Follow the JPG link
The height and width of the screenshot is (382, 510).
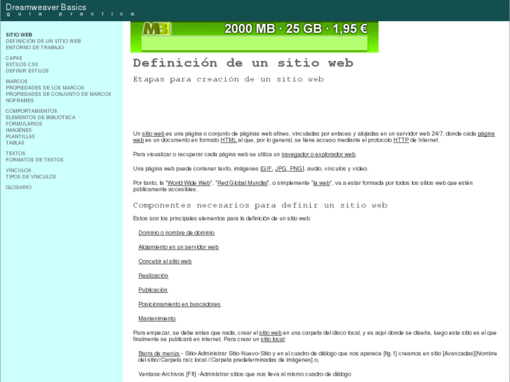[281, 169]
